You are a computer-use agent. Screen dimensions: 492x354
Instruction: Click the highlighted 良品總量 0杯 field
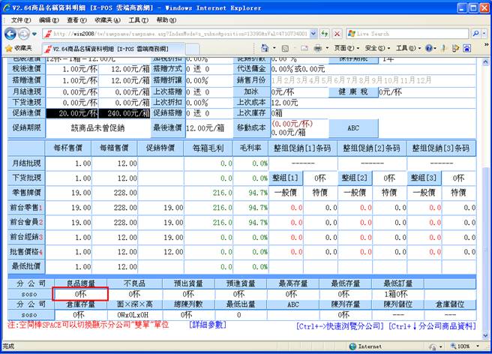click(x=80, y=294)
